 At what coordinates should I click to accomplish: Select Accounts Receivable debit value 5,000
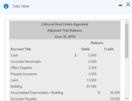pyautogui.click(x=92, y=62)
